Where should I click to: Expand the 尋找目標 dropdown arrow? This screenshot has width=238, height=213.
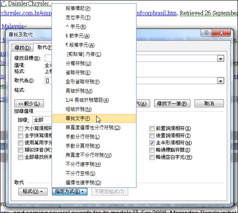[x=221, y=58]
